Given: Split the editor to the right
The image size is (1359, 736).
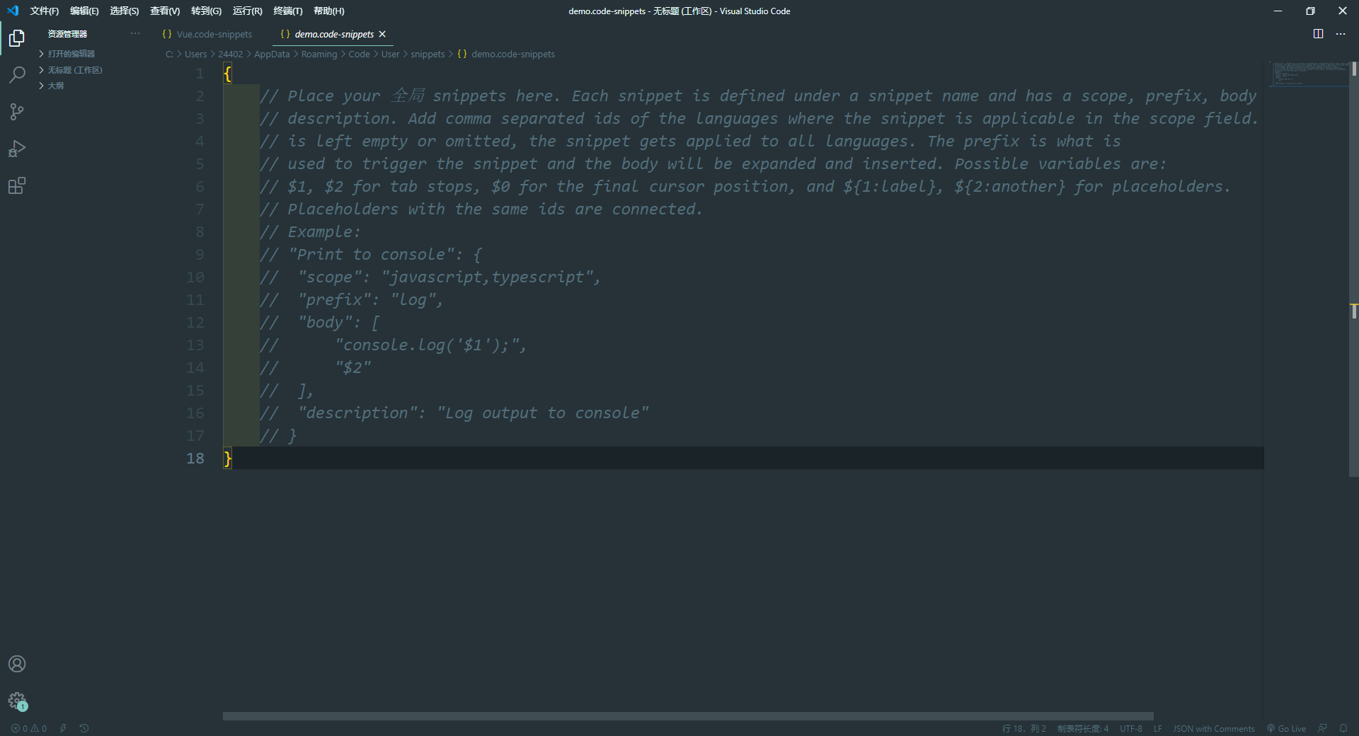Looking at the screenshot, I should tap(1318, 33).
